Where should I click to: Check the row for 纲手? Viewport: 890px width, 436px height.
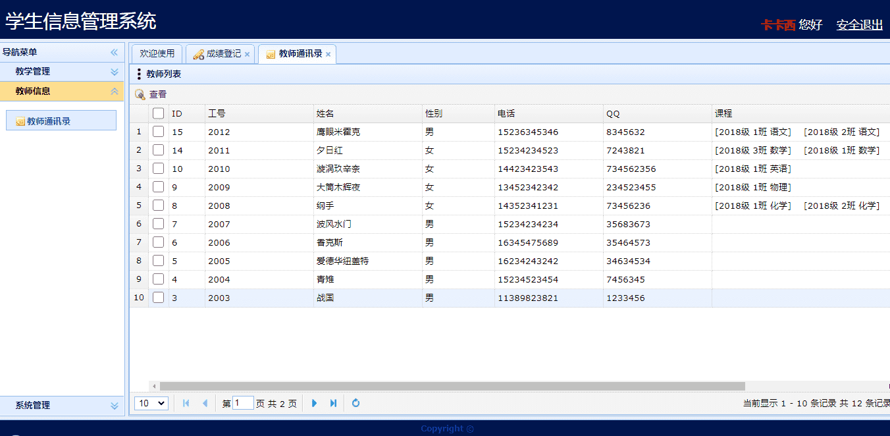pyautogui.click(x=158, y=205)
